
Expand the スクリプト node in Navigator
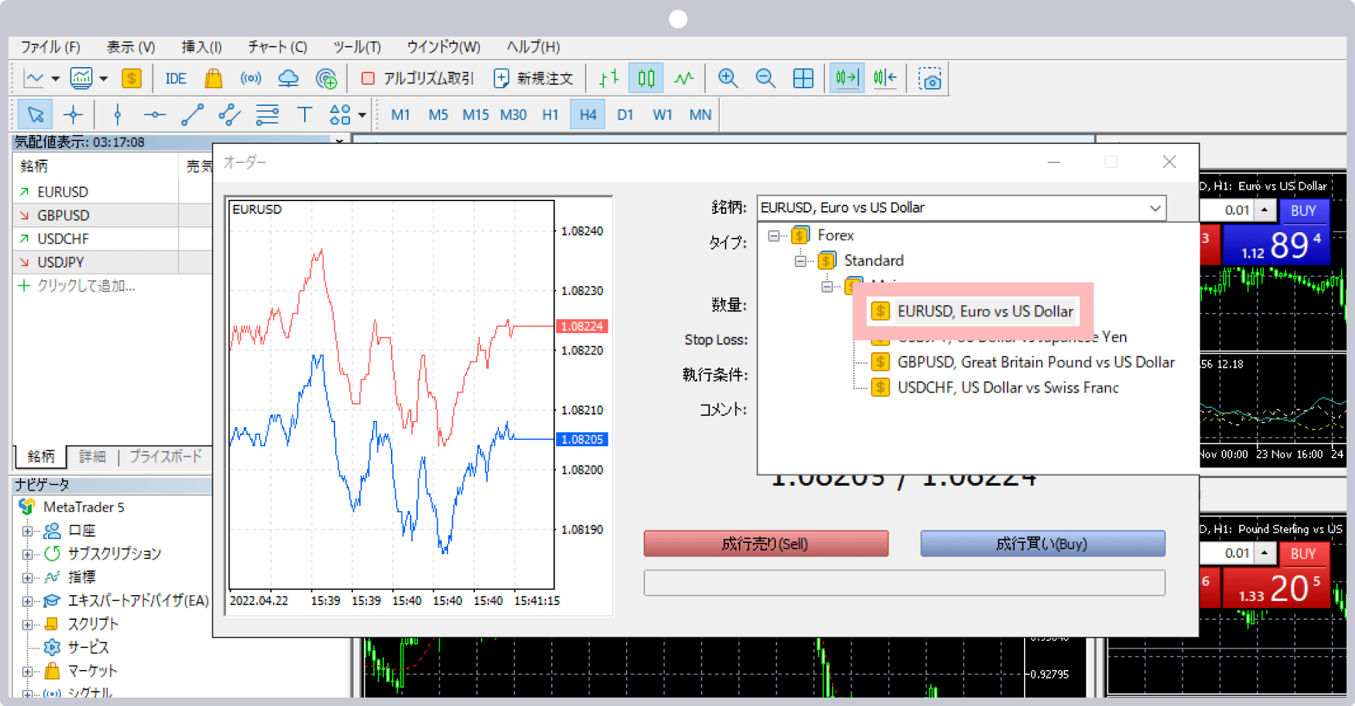27,625
